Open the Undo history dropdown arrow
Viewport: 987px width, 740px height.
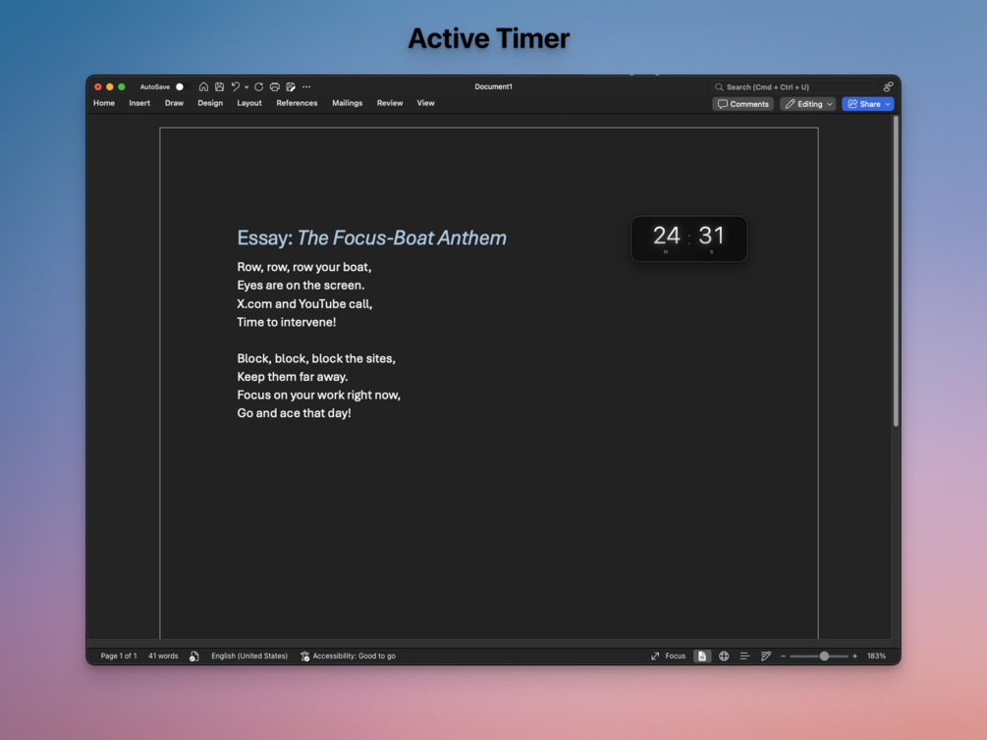tap(247, 86)
